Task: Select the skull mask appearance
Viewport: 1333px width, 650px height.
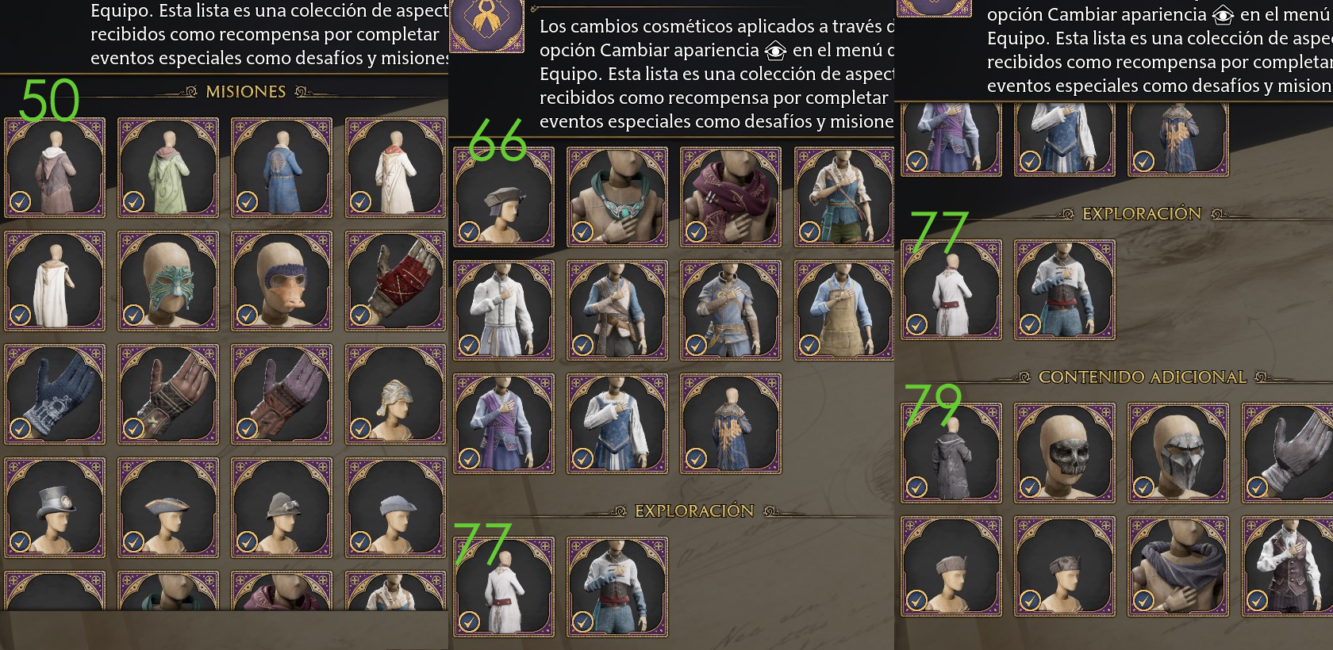Action: [1065, 453]
